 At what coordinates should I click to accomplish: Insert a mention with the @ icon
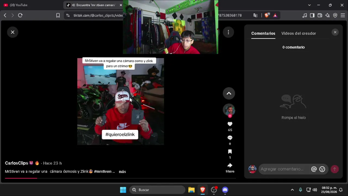[314, 169]
